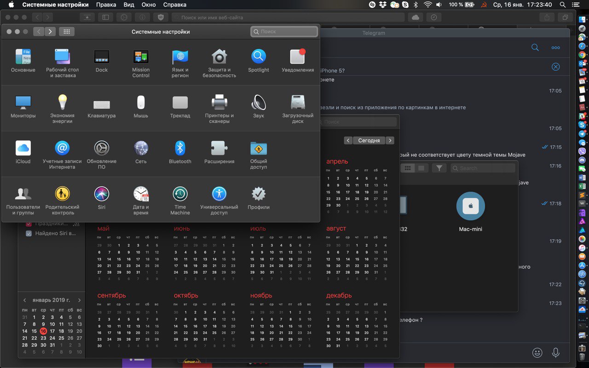The width and height of the screenshot is (589, 368).
Task: Click декабрь month heading in Calendar
Action: point(339,295)
